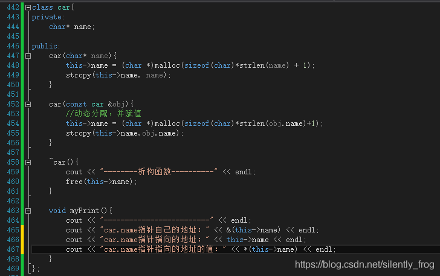
Task: Click '&(this->name)' expression on line 465
Action: click(x=253, y=230)
